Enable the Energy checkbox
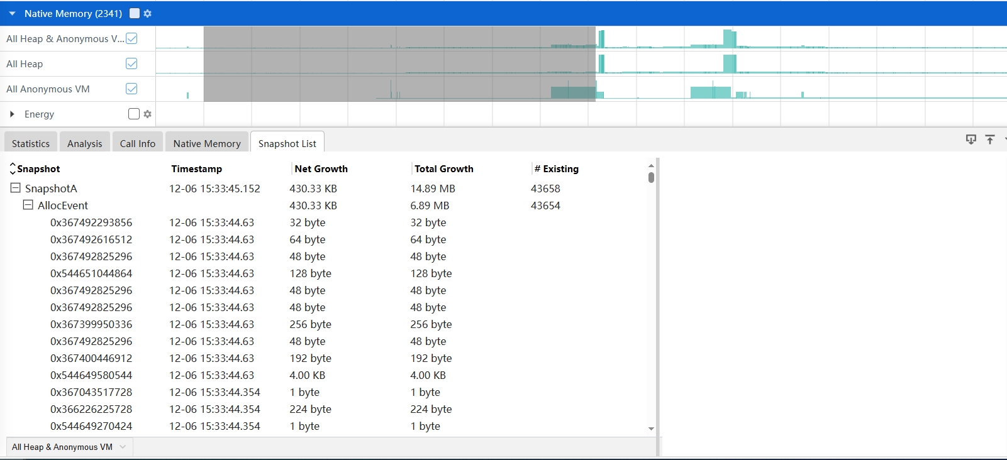 [133, 114]
